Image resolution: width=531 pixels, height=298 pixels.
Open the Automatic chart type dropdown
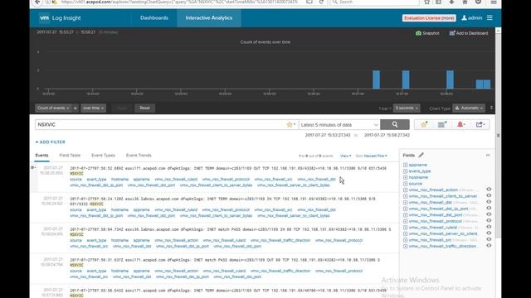coord(469,108)
